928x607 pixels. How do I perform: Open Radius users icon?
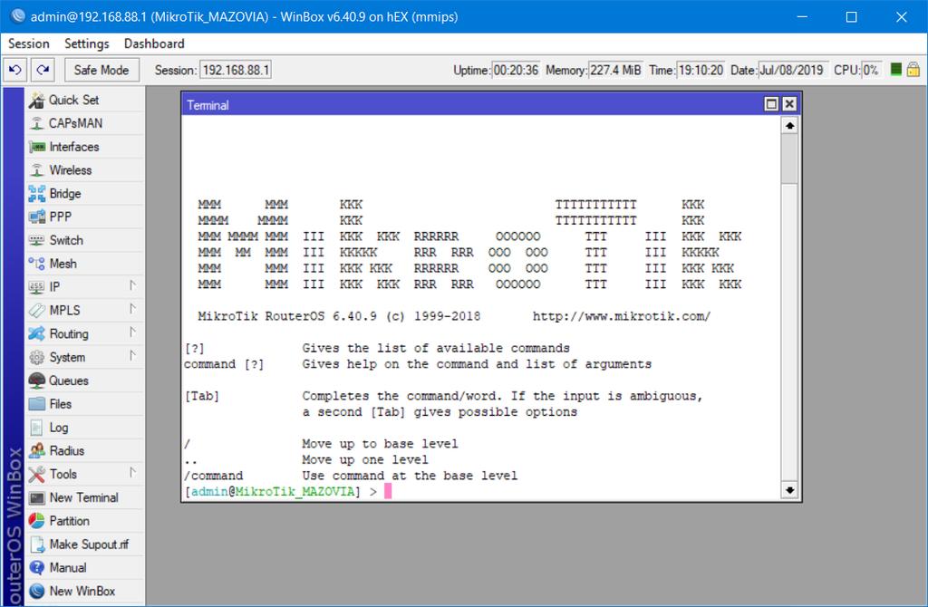point(36,451)
